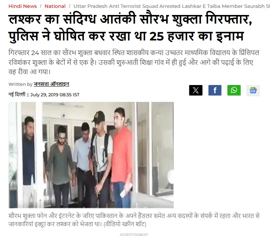Click the slash separator after National
Viewport: 270px width, 236px height.
pyautogui.click(x=69, y=6)
